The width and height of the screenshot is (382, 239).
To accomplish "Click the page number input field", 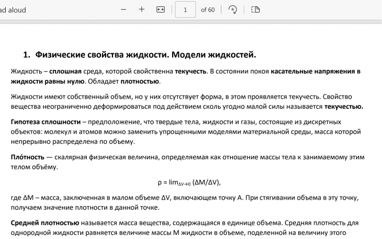I will 185,10.
